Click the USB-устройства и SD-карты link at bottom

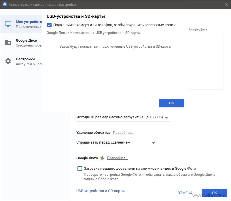(101, 191)
